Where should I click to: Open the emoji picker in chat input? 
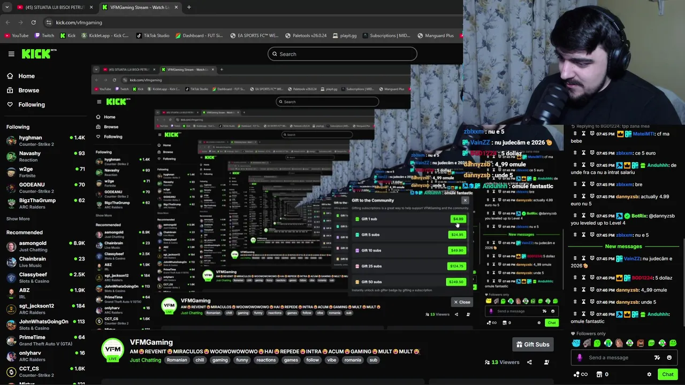[669, 358]
